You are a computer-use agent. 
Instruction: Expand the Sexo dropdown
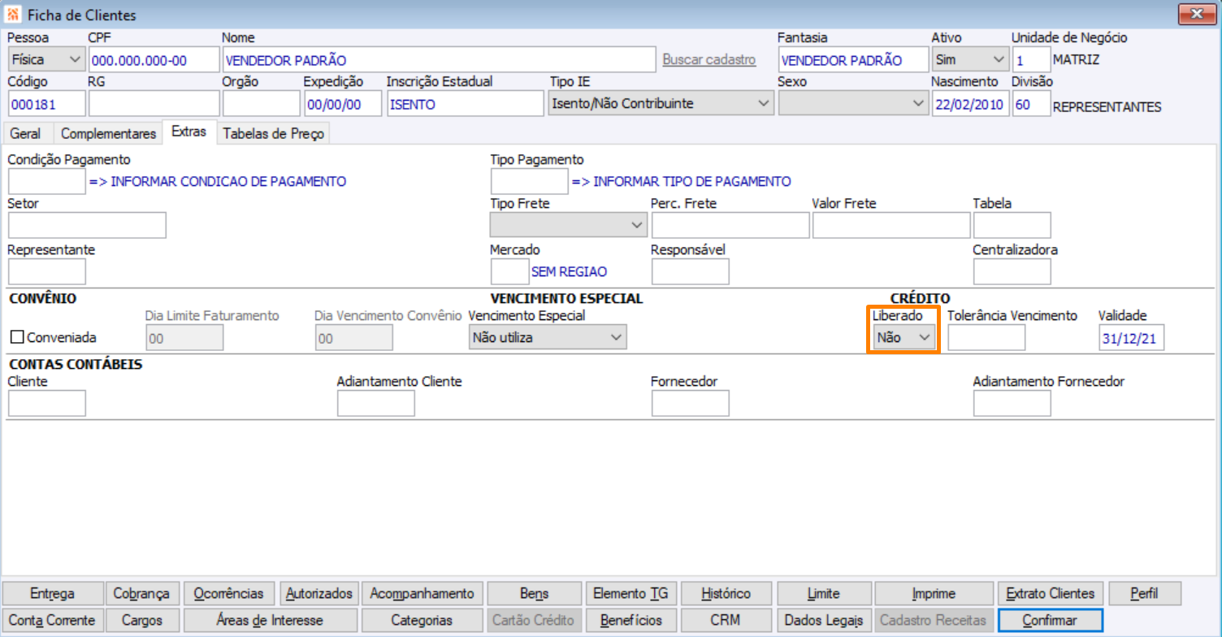[851, 103]
